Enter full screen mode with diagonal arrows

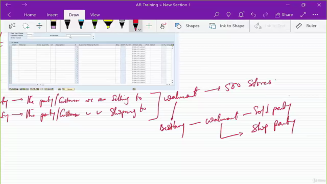303,15
